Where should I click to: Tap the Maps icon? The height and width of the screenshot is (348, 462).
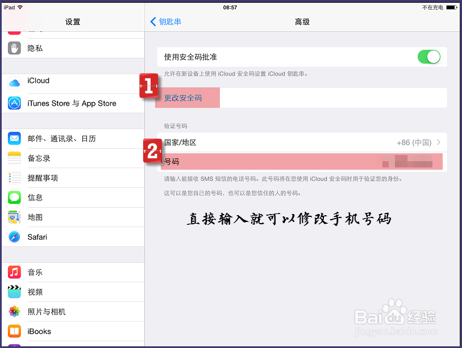(14, 217)
